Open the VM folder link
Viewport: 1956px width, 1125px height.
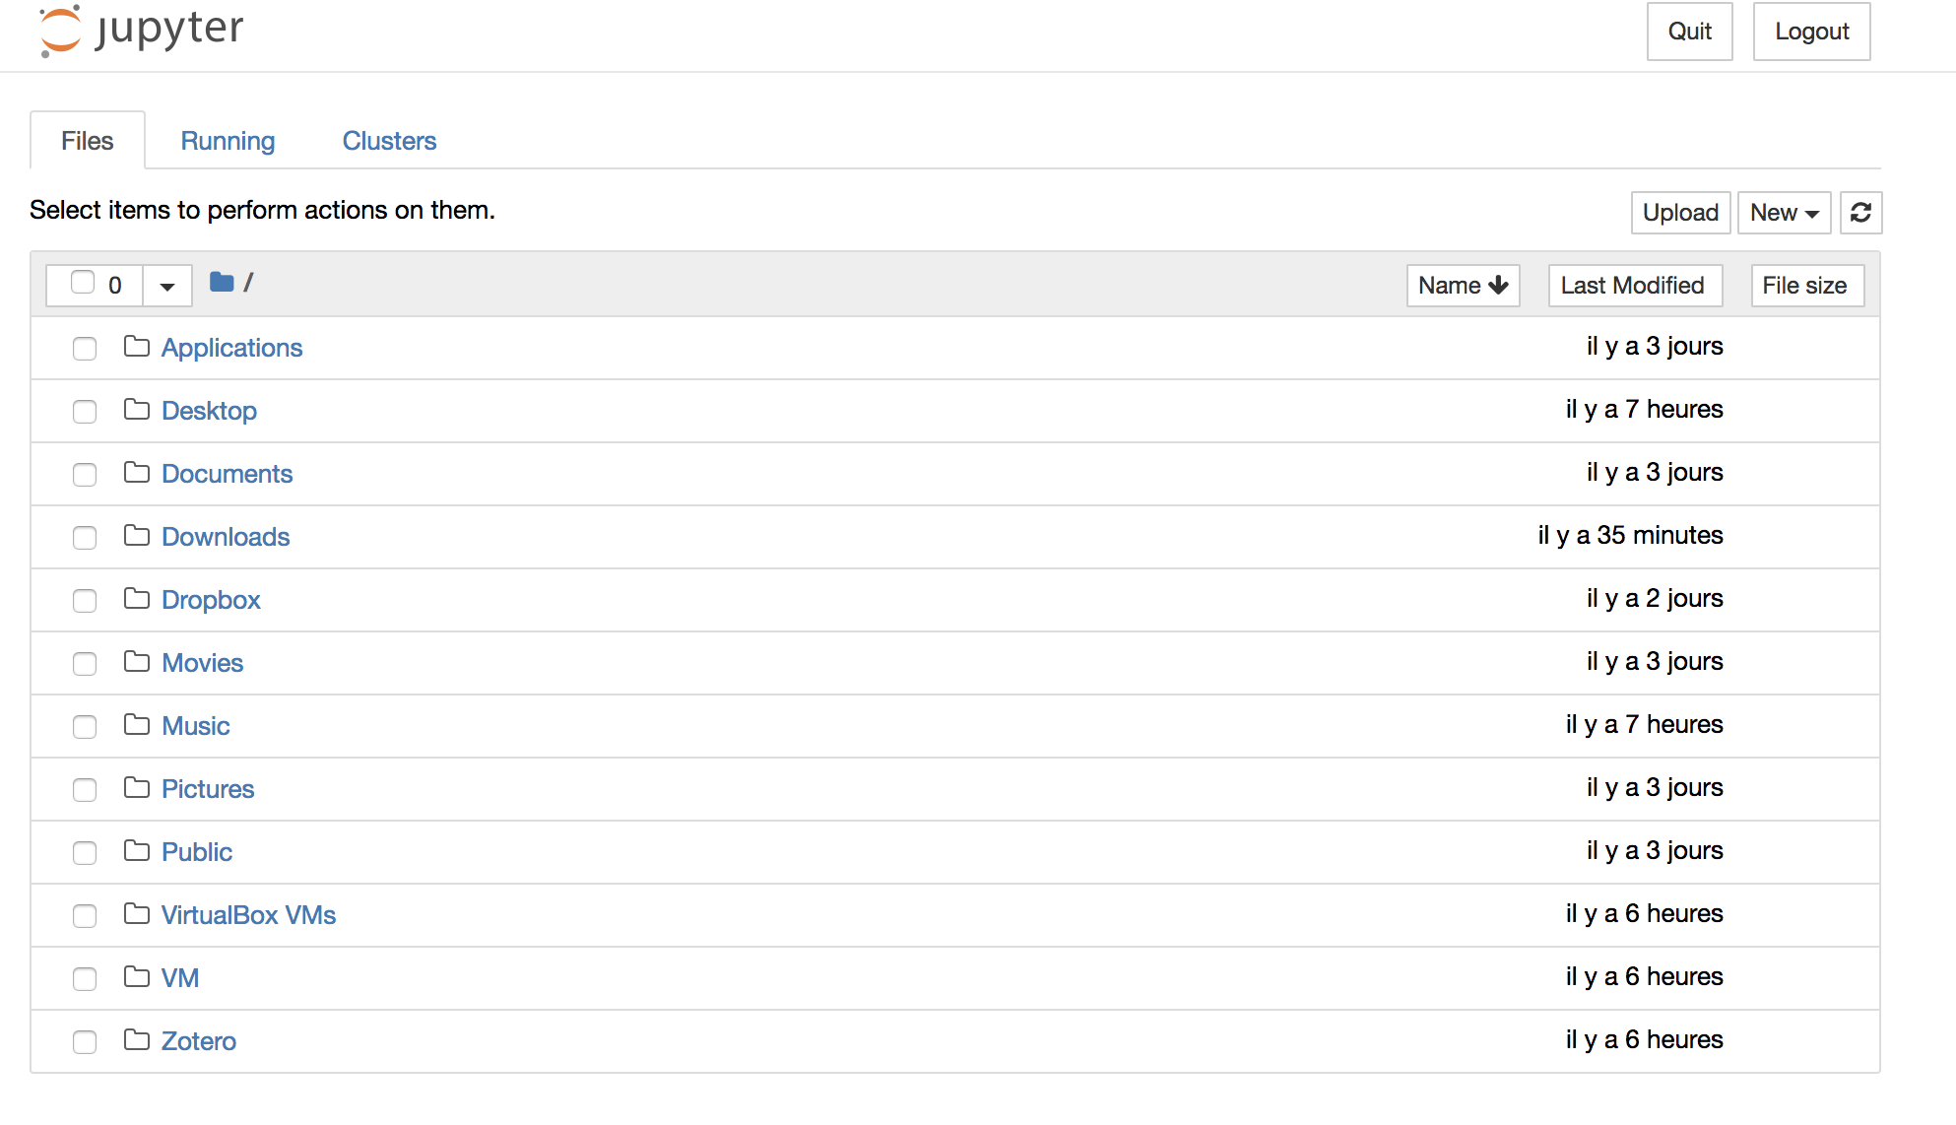click(x=180, y=978)
